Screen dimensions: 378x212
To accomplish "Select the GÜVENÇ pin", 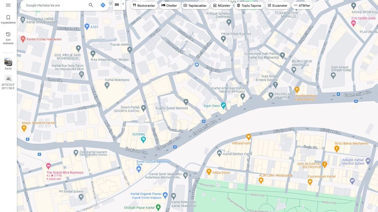I will click(143, 140).
